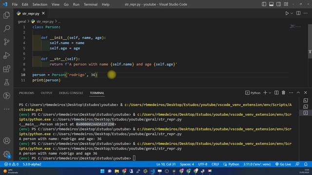Show additional views ellipsis in activity bar
The image size is (312, 175).
coord(6,109)
